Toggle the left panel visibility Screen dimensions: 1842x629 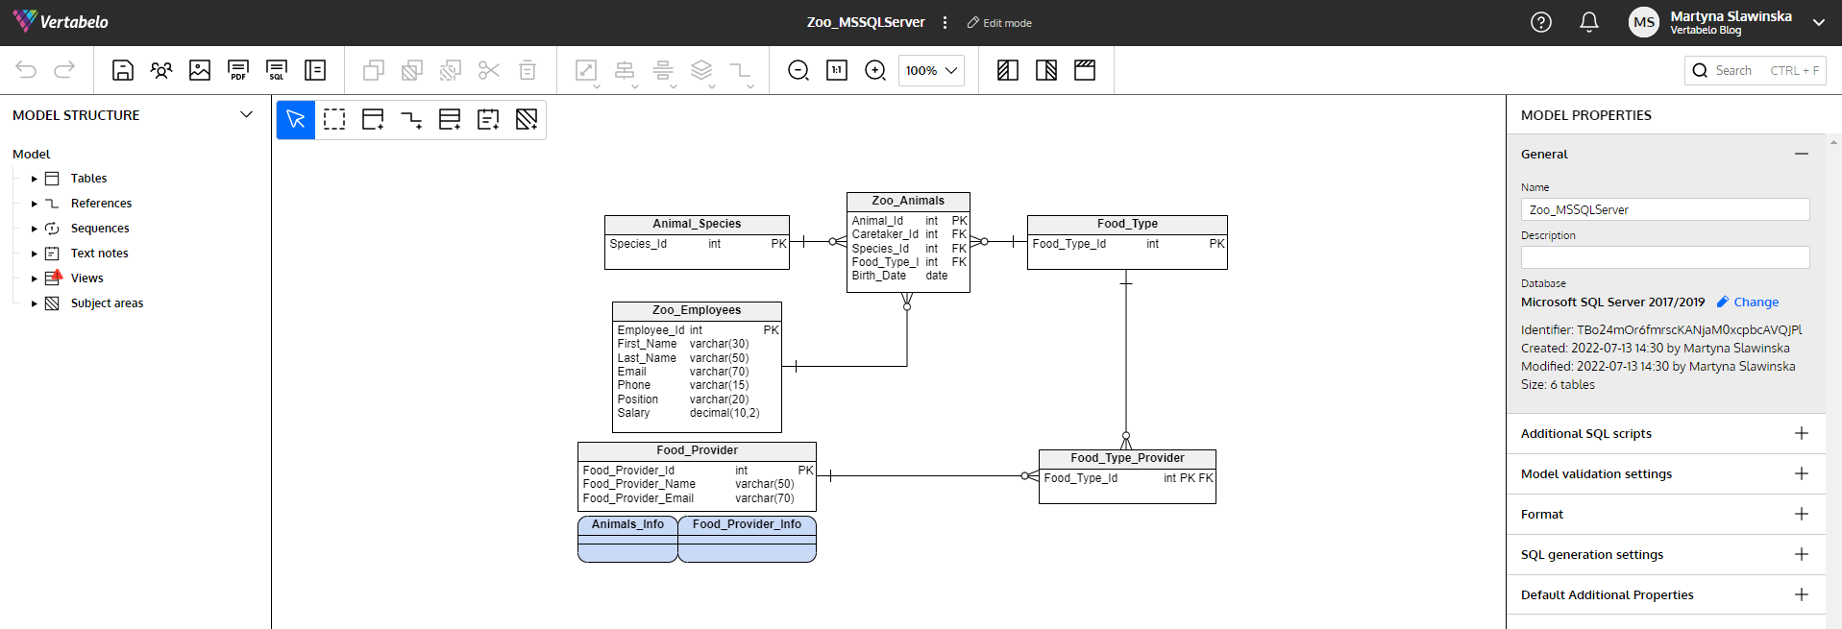[x=1008, y=70]
